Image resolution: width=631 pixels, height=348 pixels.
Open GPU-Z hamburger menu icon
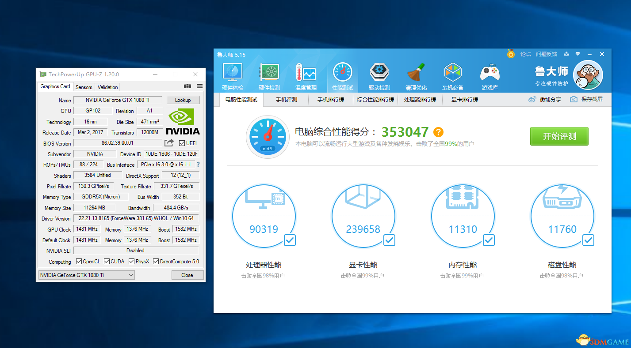tap(200, 86)
